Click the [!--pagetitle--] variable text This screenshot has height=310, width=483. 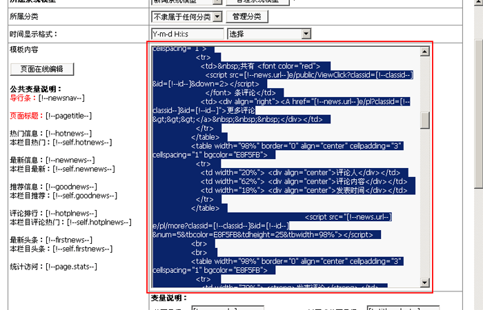[x=71, y=116]
